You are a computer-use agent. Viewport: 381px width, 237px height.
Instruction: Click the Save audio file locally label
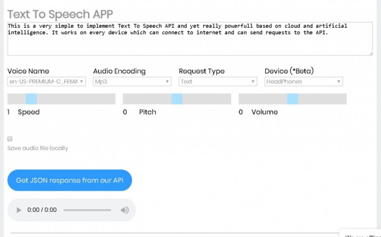point(38,149)
